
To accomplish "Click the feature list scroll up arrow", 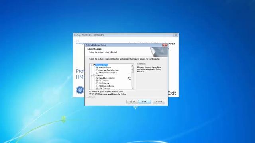I will click(x=132, y=65).
